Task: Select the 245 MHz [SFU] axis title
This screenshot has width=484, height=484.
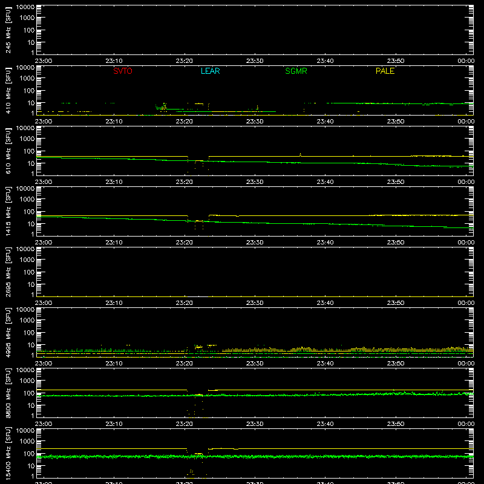Action: point(8,30)
